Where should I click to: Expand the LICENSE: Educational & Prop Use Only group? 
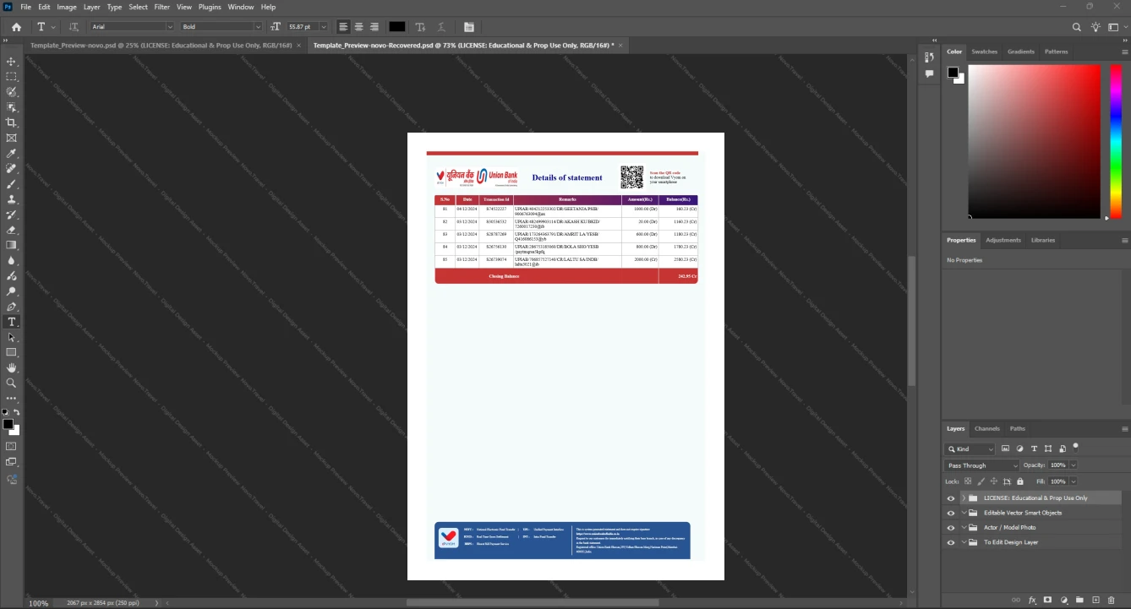(964, 498)
